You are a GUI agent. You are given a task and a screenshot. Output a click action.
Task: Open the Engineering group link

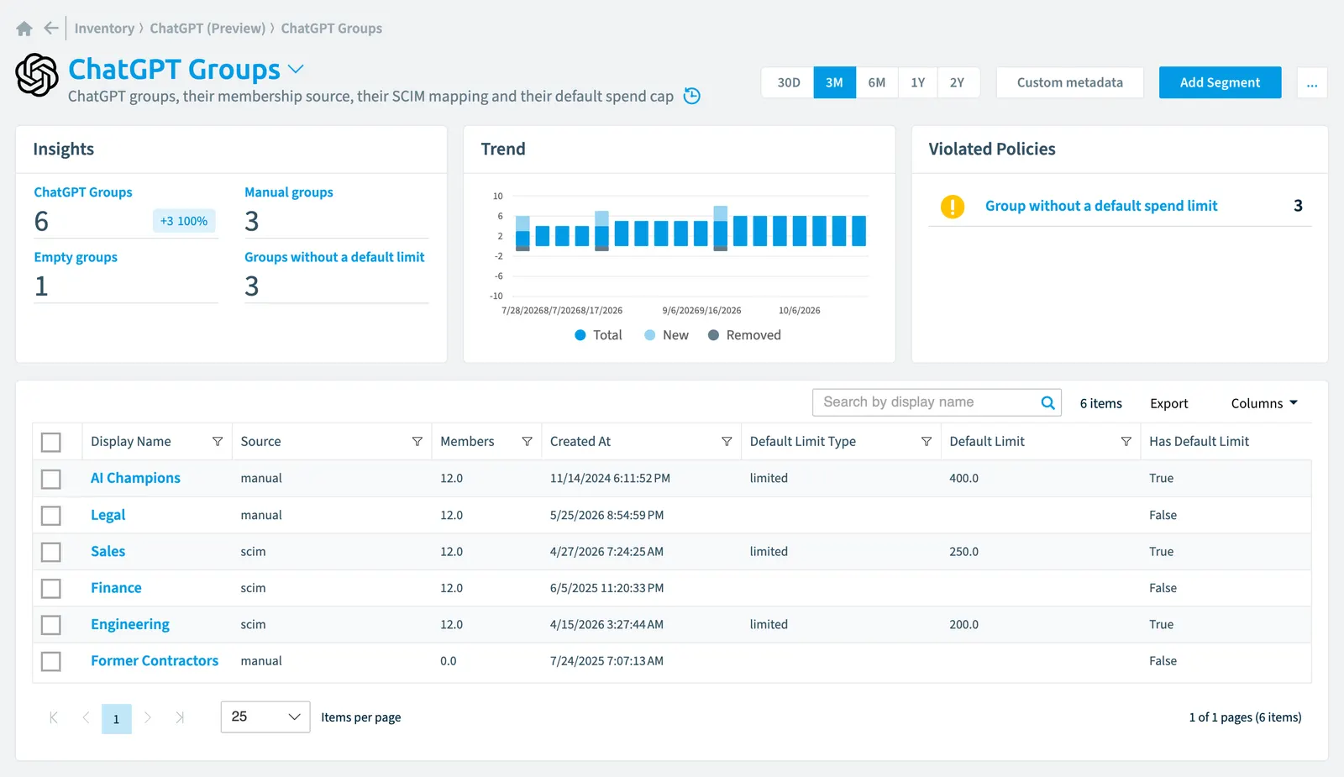pos(130,624)
